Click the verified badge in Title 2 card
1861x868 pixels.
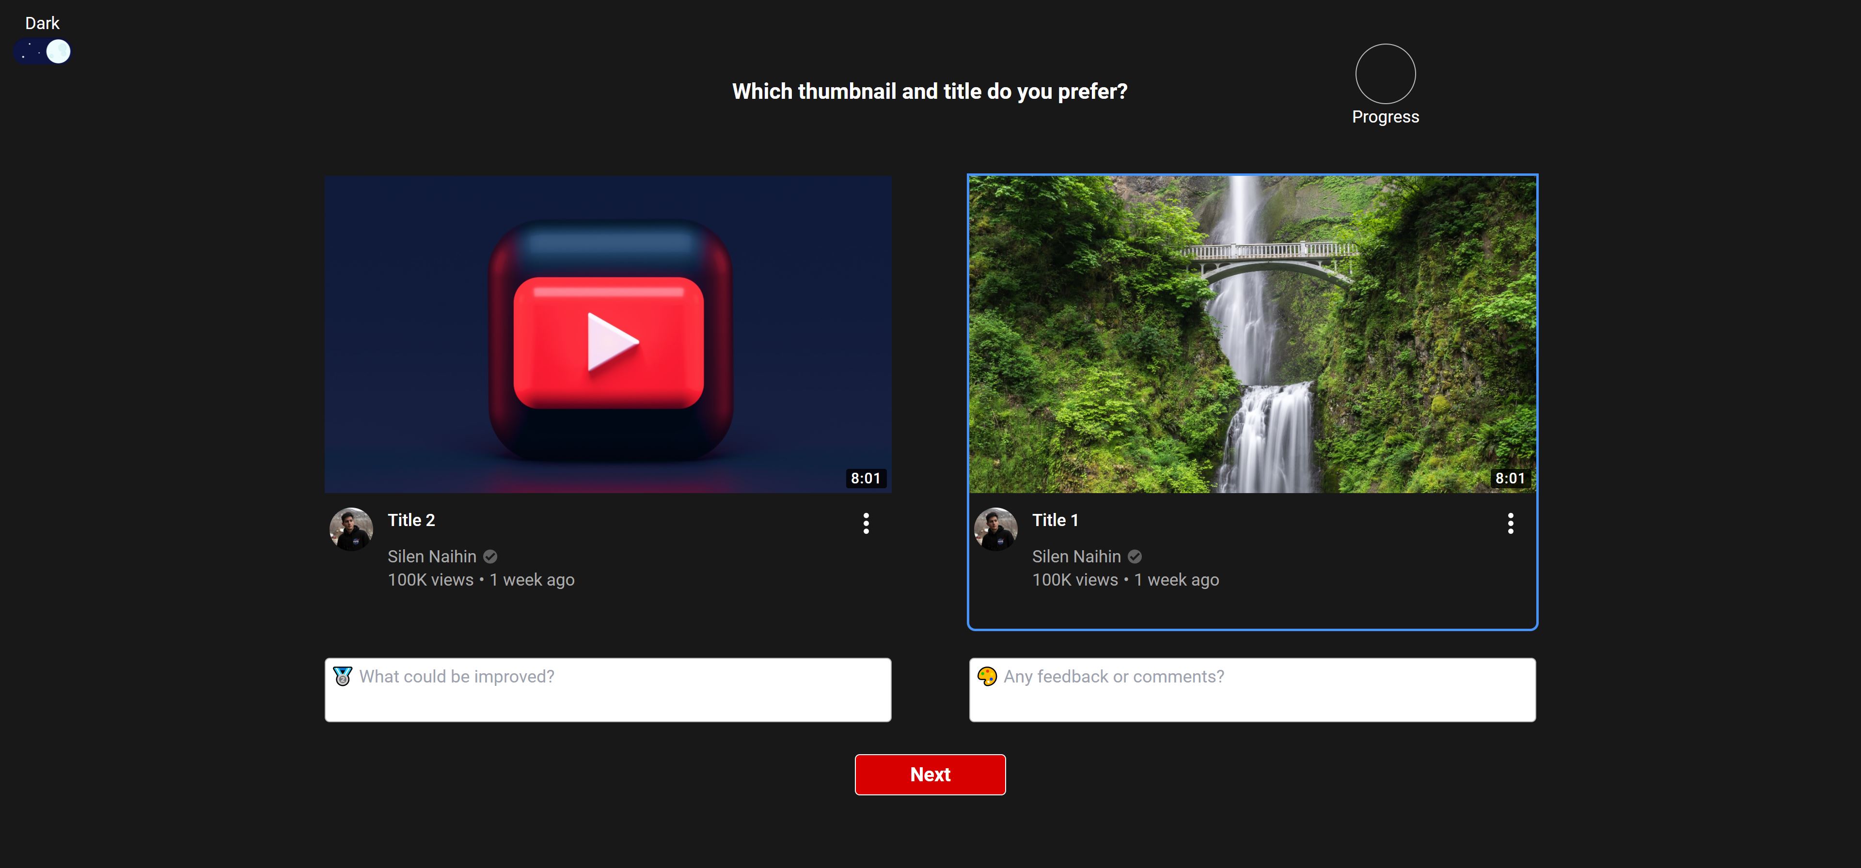pyautogui.click(x=490, y=557)
